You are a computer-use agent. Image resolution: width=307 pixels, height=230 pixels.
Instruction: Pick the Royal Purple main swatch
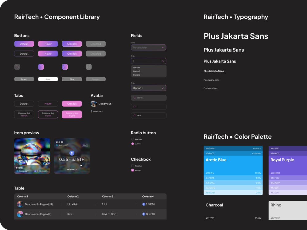tap(288, 166)
